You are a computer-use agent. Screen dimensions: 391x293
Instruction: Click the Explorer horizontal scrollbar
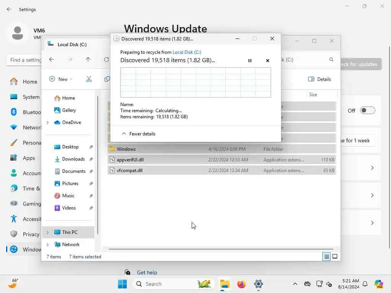point(221,249)
